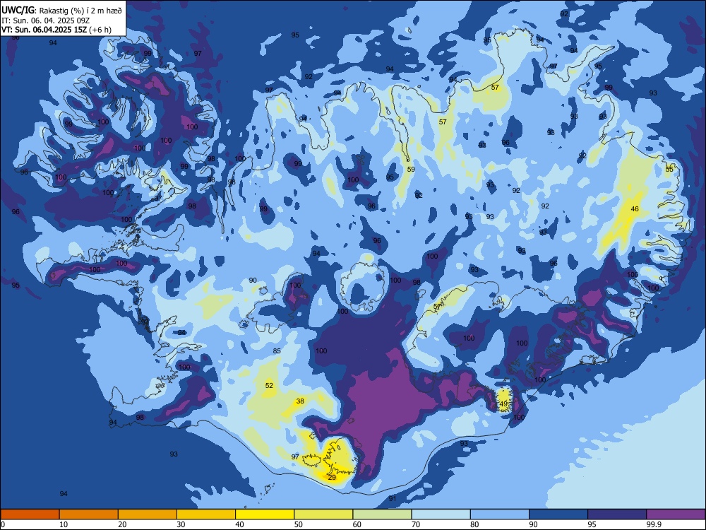The height and width of the screenshot is (530, 706).
Task: Click the initial time line 'IT: Sun. 06. 04. 2025 09Z'
Action: [45, 20]
